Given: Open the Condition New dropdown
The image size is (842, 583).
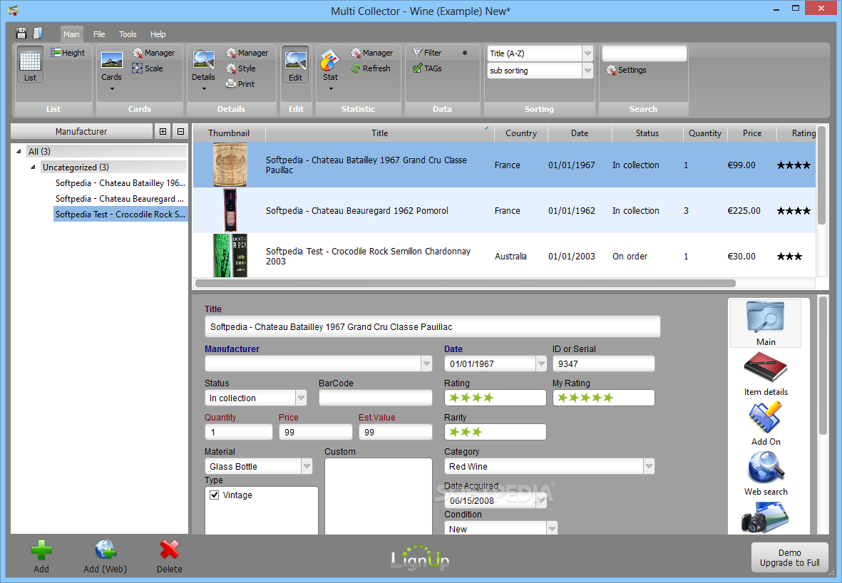Looking at the screenshot, I should point(552,529).
